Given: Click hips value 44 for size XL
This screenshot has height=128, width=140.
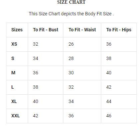Looking at the screenshot, I should tap(109, 101).
